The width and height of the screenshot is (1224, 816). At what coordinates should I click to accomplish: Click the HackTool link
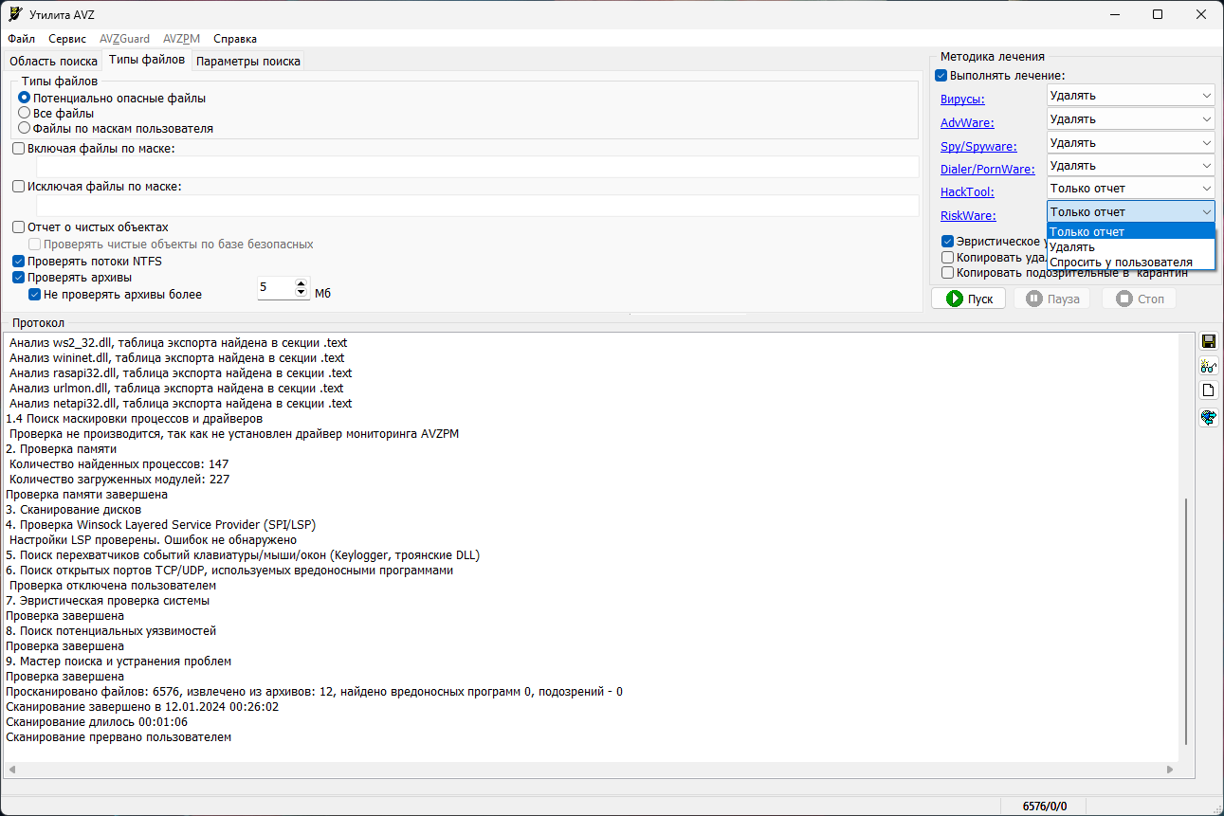pyautogui.click(x=967, y=192)
